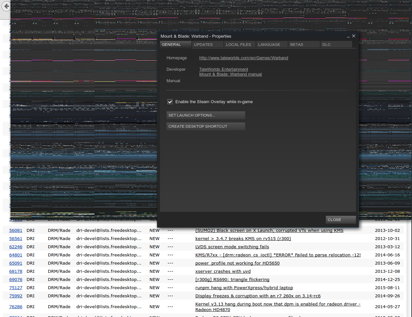This screenshot has width=412, height=317.
Task: Open the taleworlds.com Warband homepage link
Action: pos(244,58)
